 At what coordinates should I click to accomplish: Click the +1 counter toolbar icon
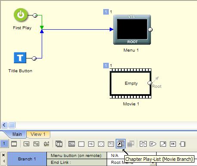(91, 144)
